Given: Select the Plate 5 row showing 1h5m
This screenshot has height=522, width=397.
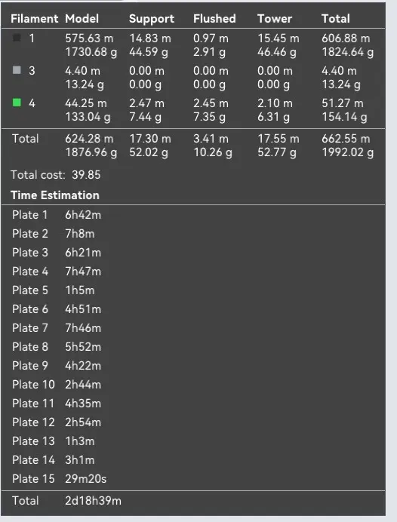Looking at the screenshot, I should pos(193,290).
